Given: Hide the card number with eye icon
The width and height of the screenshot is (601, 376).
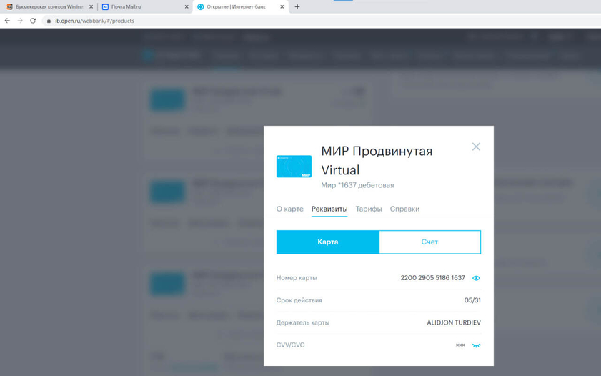Looking at the screenshot, I should point(476,278).
